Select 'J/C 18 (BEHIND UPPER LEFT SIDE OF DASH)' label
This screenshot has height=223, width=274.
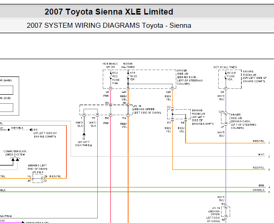(x=147, y=109)
